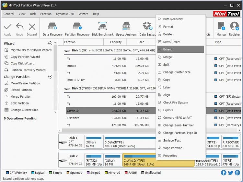243x182 pixels.
Task: Choose Delete in the context menu
Action: coord(180,34)
